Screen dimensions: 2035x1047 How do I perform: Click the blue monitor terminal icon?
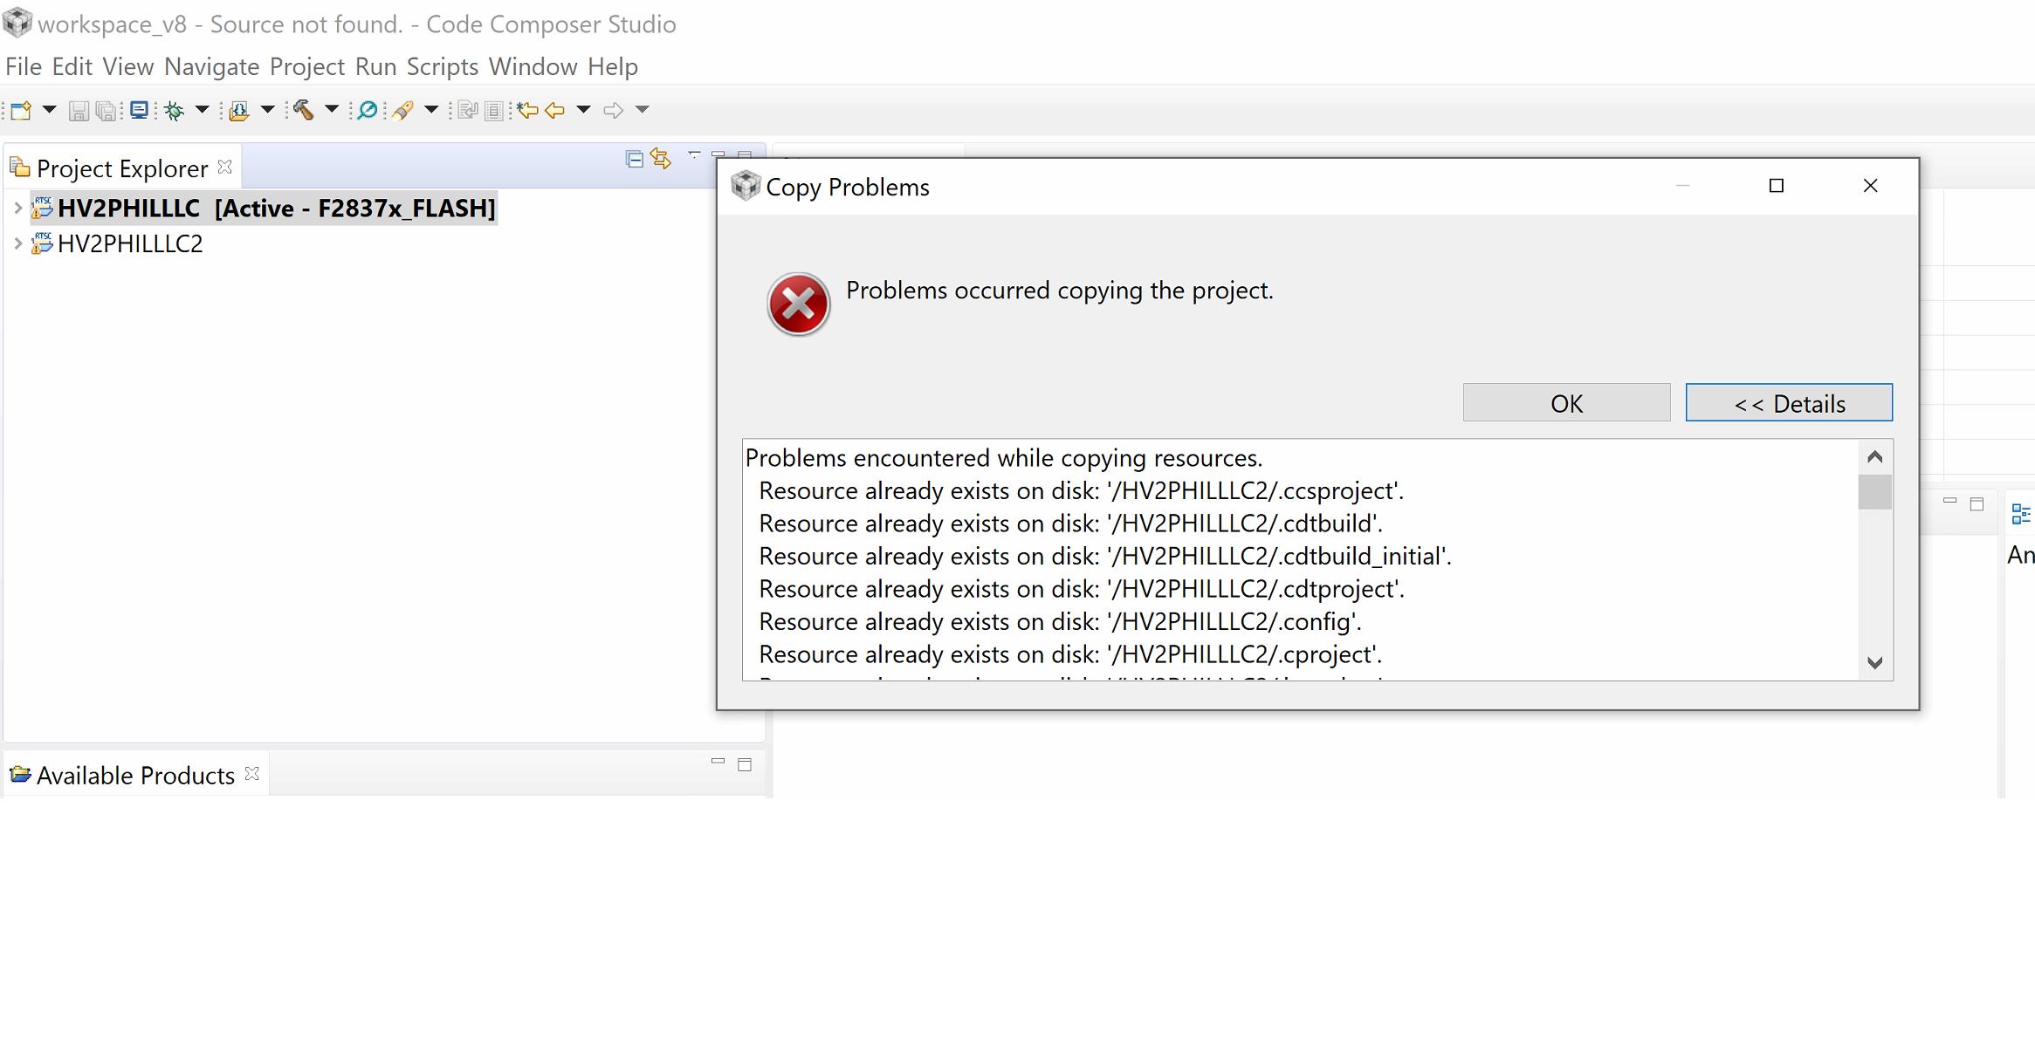pyautogui.click(x=139, y=110)
